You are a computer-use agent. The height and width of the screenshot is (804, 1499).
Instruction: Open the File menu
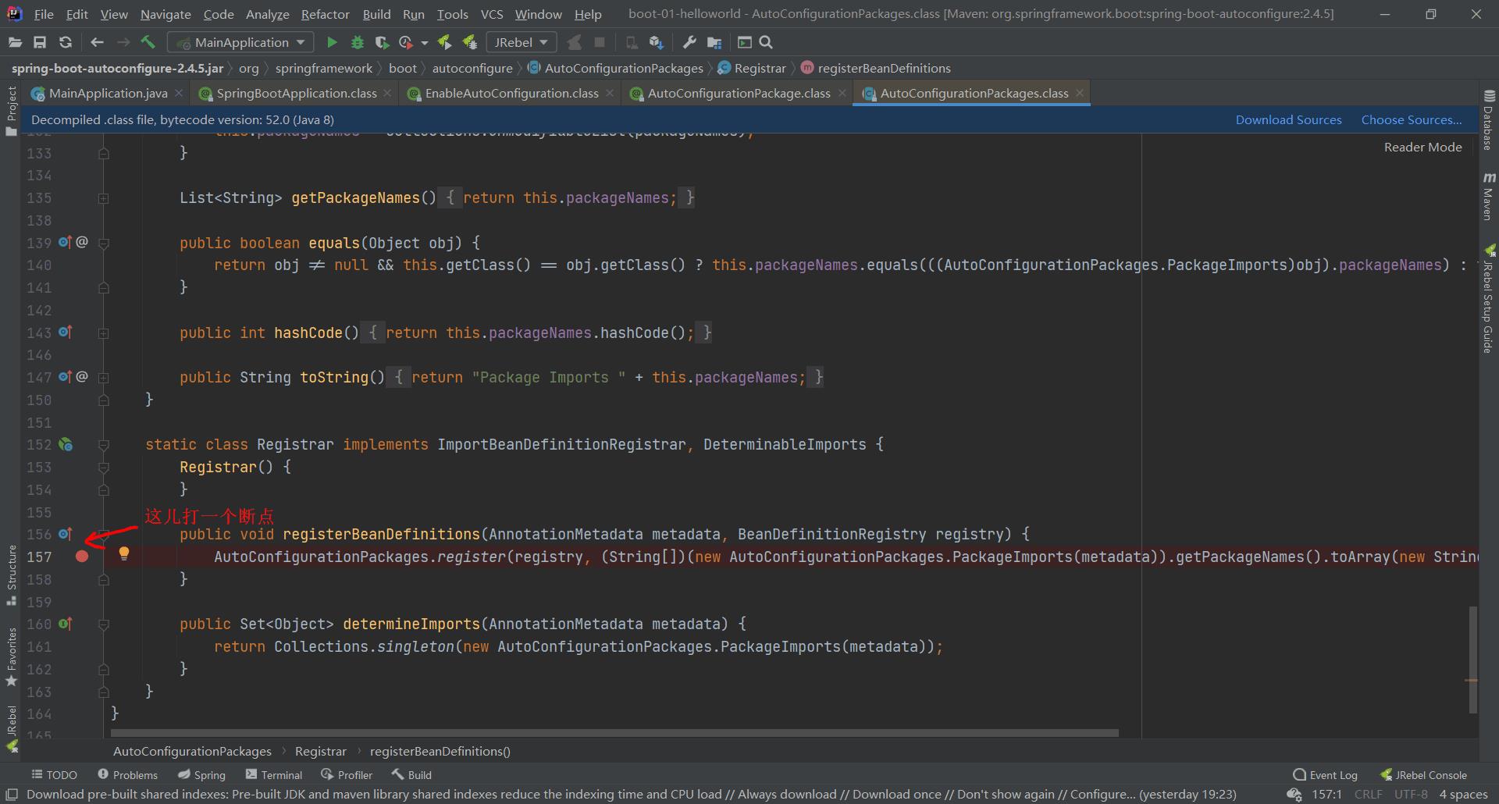pyautogui.click(x=44, y=14)
